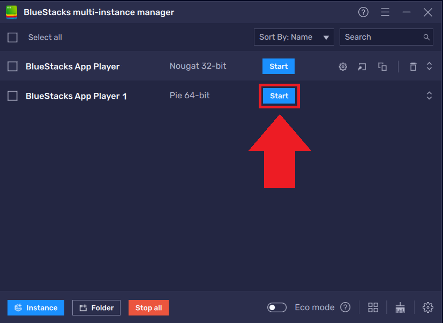The image size is (443, 323).
Task: Click the Pie 64-bit label
Action: coord(190,96)
